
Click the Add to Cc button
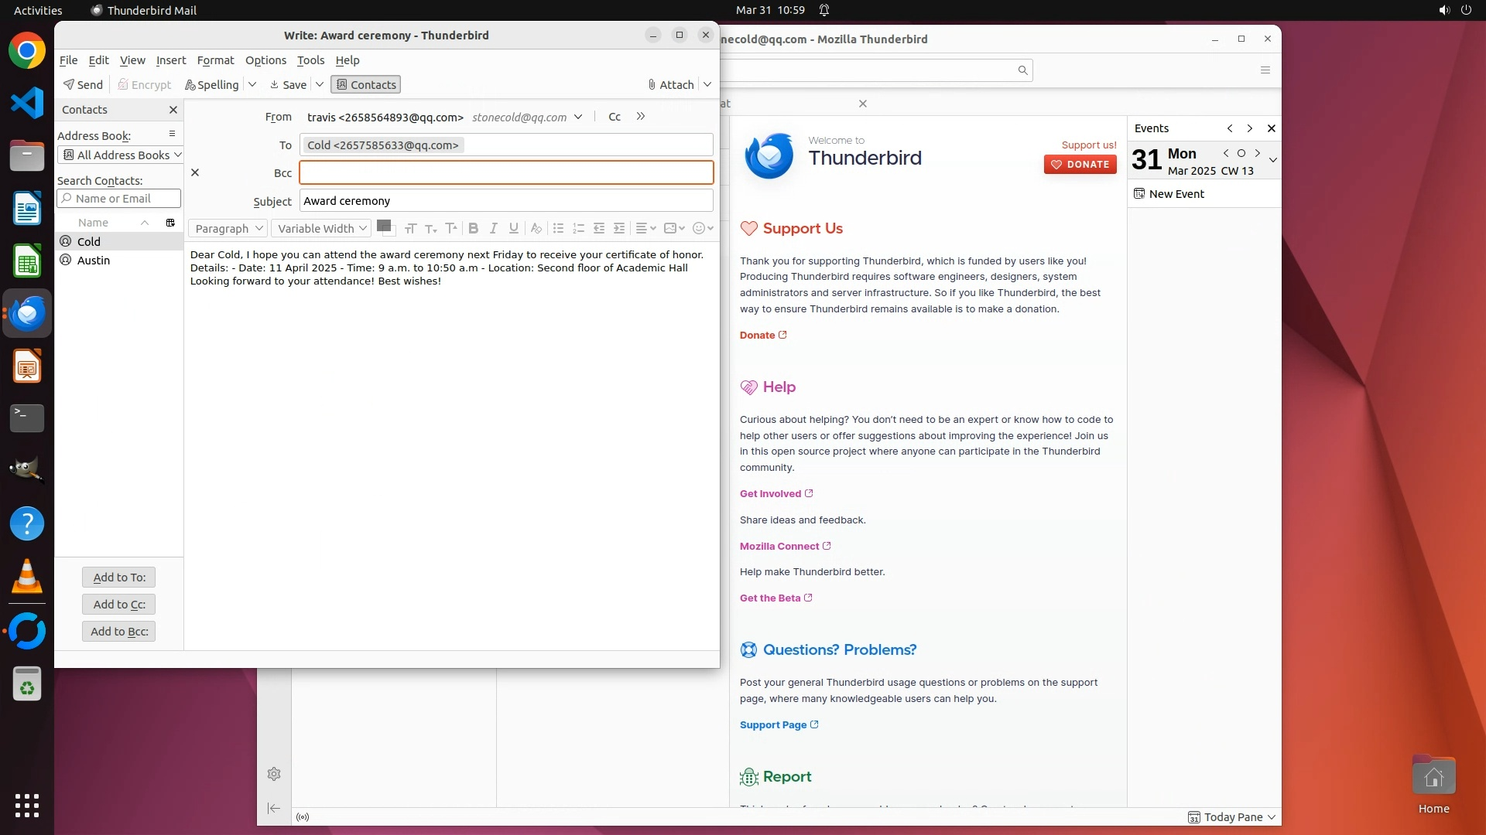click(x=119, y=604)
